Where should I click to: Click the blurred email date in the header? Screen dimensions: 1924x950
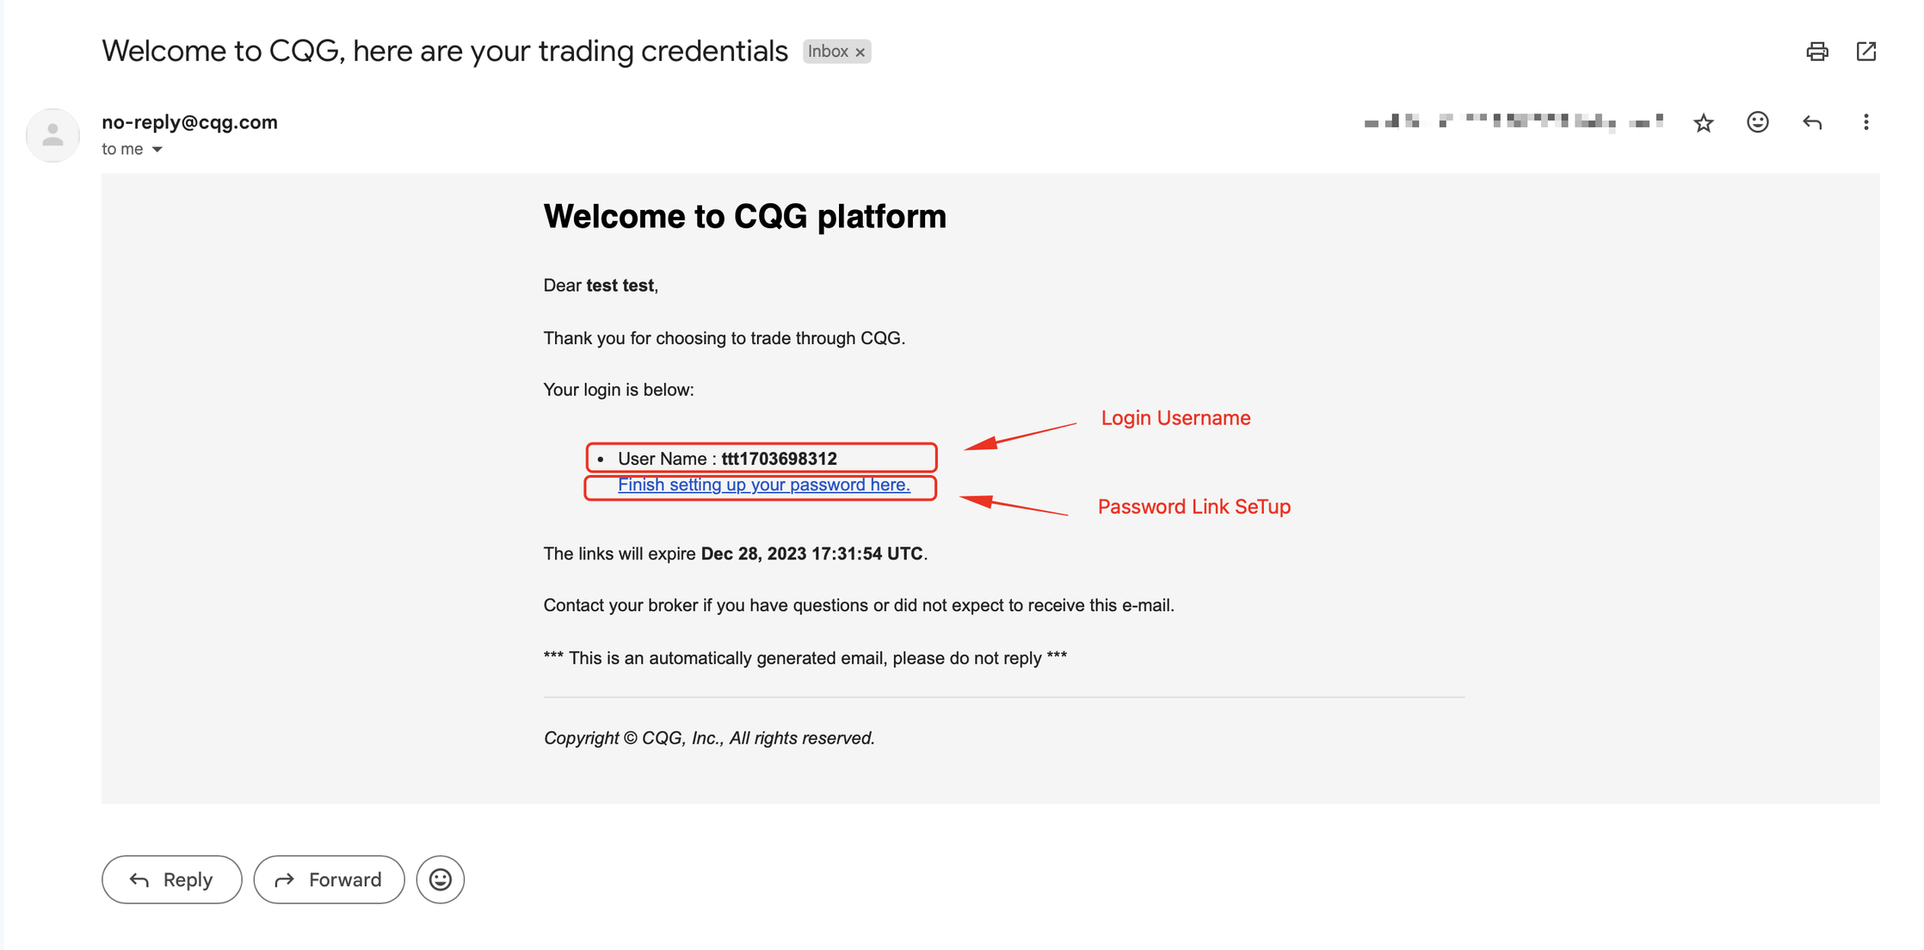[x=1513, y=122]
